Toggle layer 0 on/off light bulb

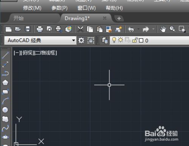point(114,40)
